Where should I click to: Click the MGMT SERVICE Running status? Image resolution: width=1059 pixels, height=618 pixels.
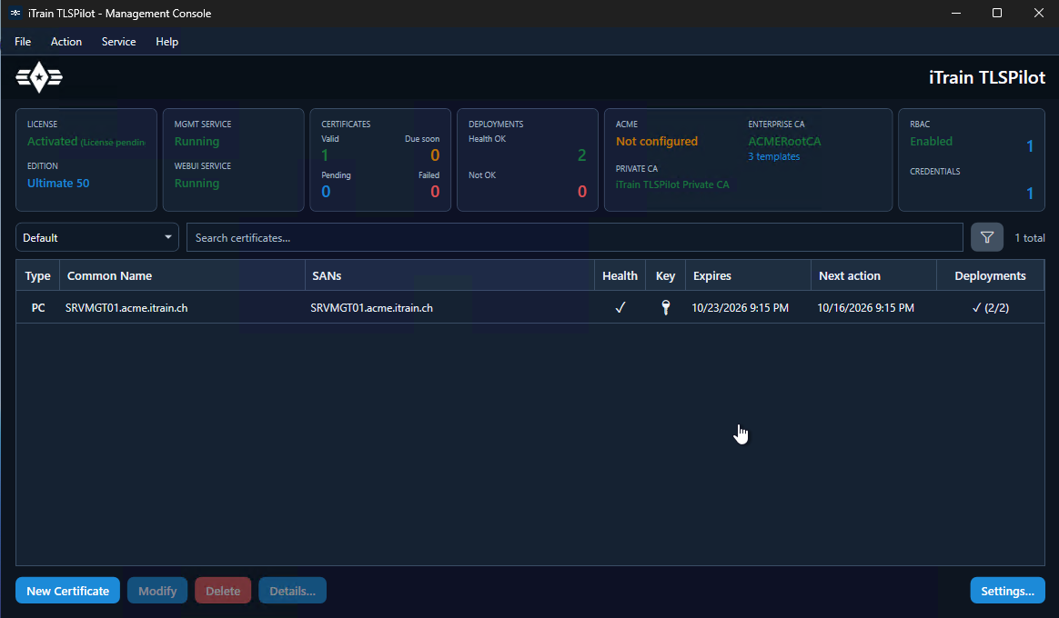click(197, 141)
